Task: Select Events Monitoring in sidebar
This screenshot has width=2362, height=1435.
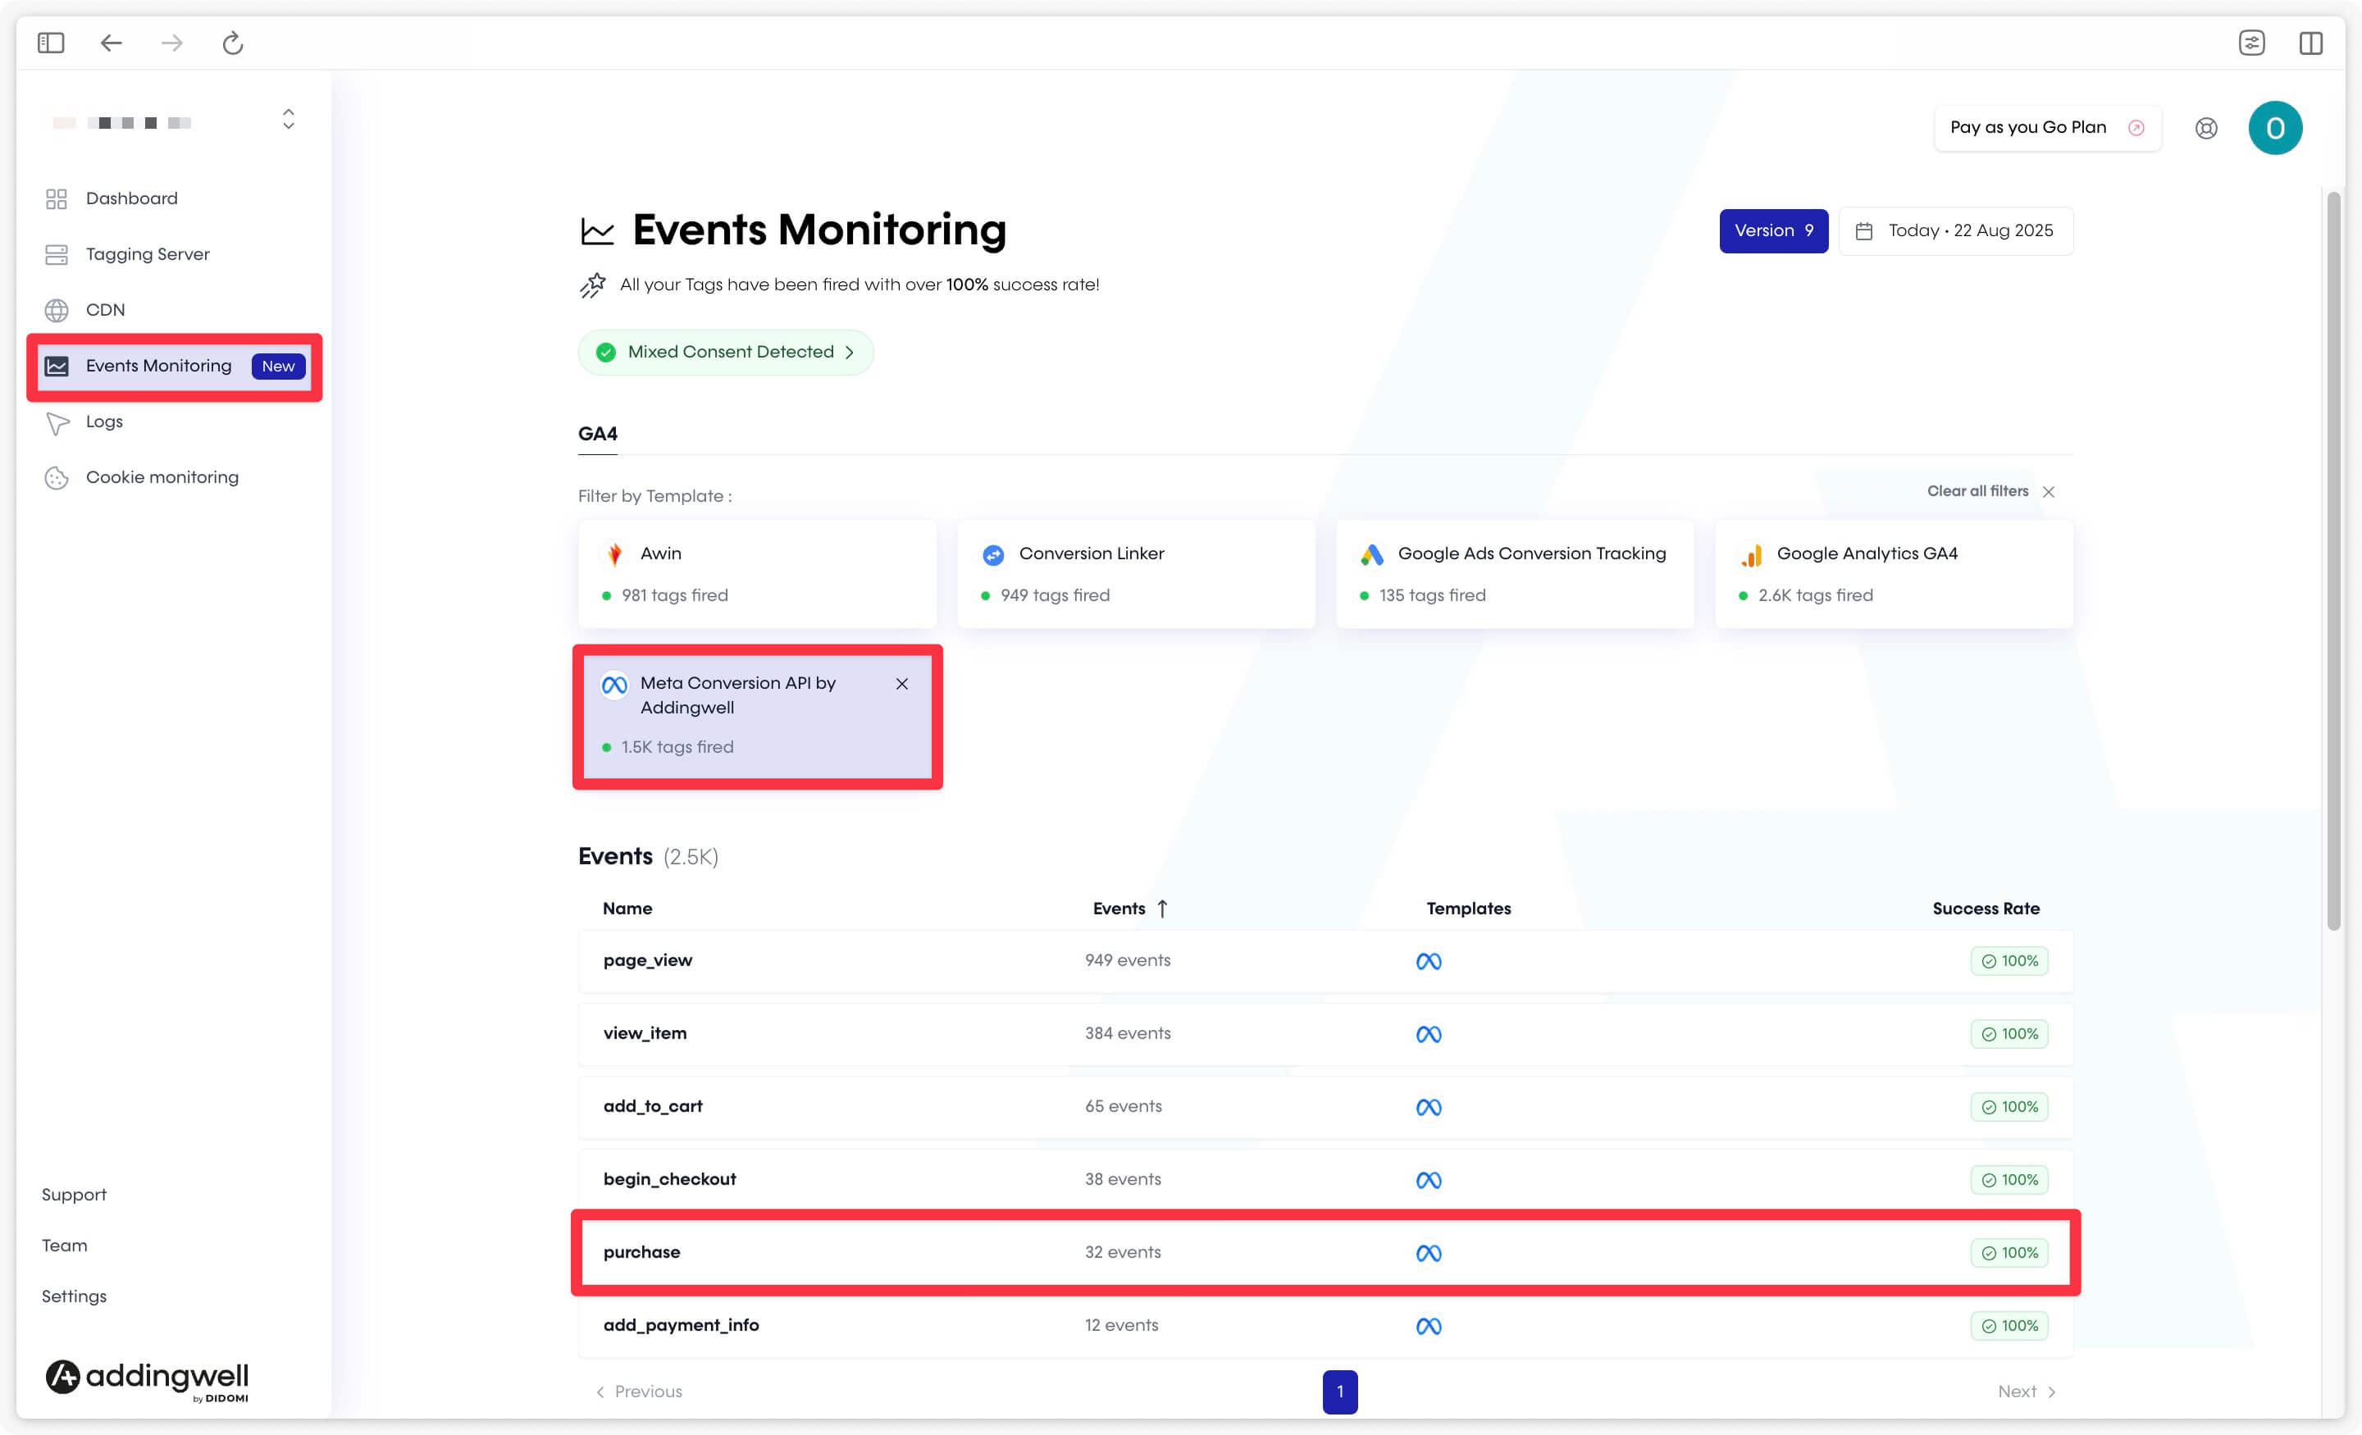Action: (x=176, y=367)
